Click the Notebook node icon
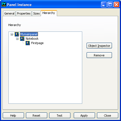The height and width of the screenshot is (121, 121). click(22, 39)
